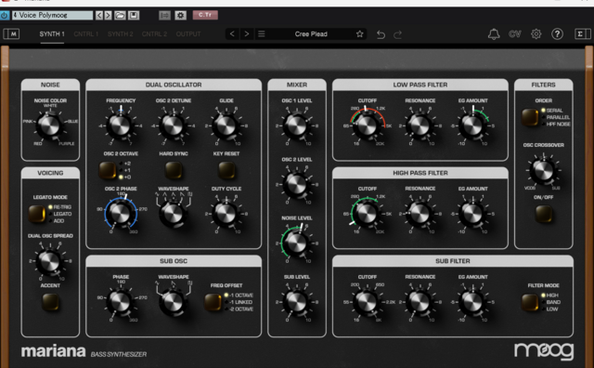Open the help question mark

tap(557, 34)
